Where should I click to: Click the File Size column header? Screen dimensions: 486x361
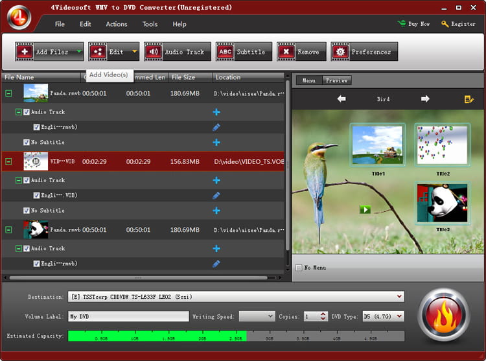191,77
